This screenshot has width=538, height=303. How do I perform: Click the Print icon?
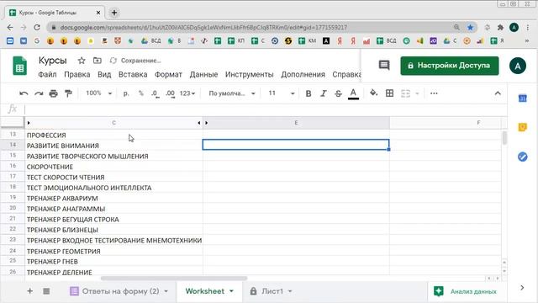pyautogui.click(x=53, y=93)
